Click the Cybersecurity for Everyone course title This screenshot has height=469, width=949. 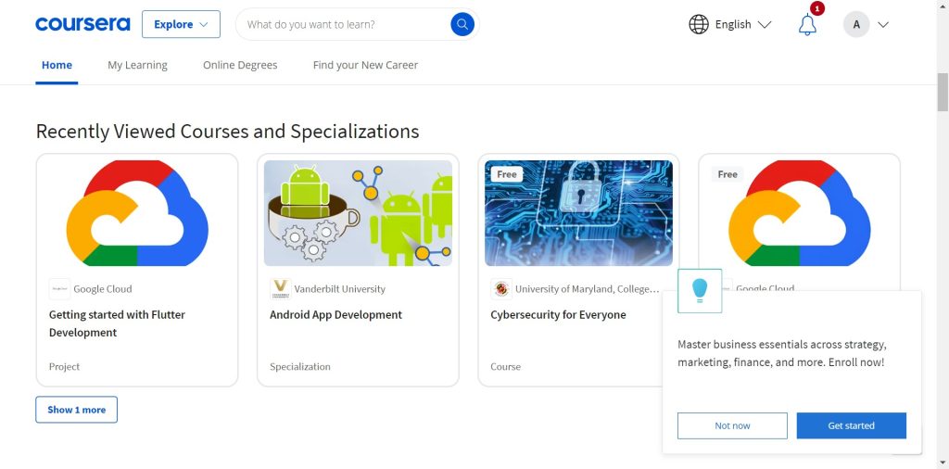coord(558,315)
